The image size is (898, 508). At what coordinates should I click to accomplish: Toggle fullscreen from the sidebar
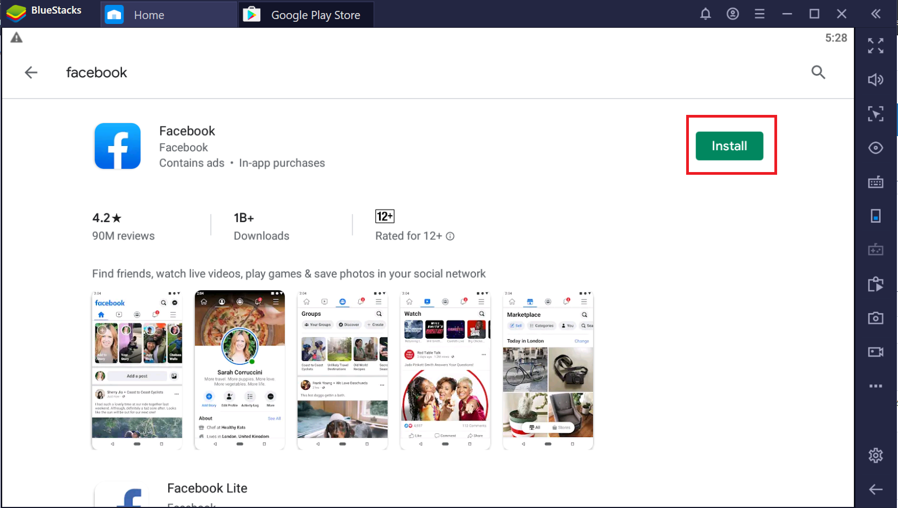[876, 46]
